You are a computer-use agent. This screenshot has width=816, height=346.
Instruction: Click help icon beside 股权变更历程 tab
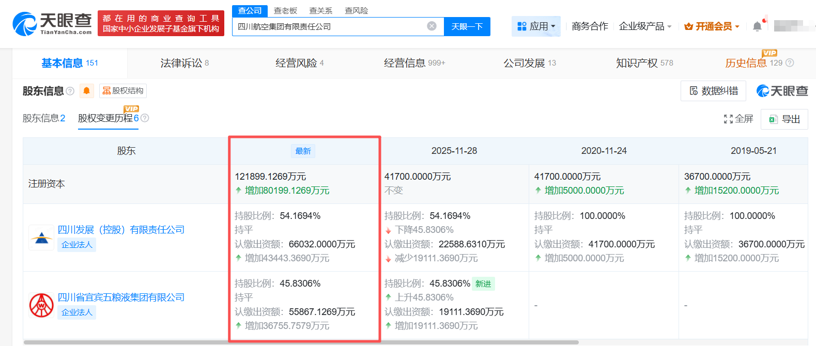click(145, 118)
